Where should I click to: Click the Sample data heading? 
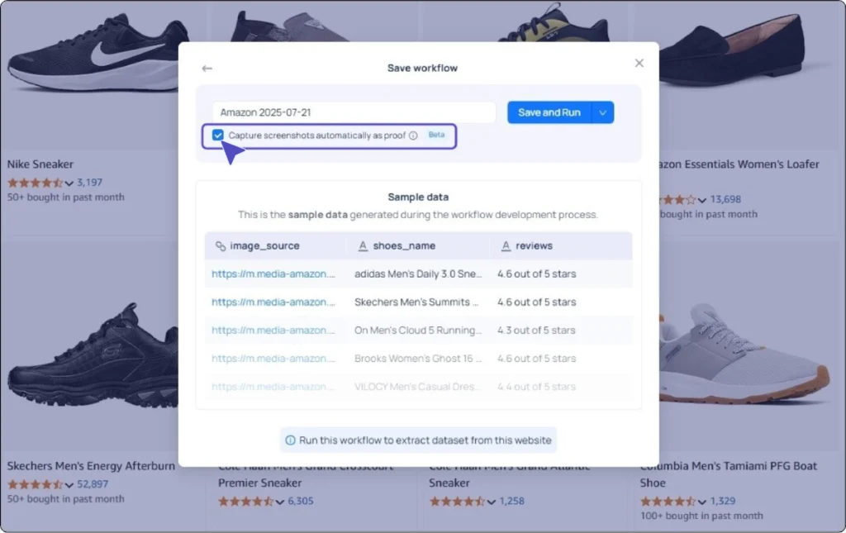tap(418, 197)
